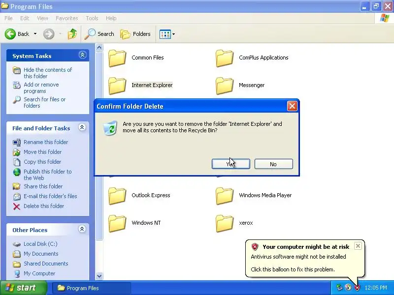
Task: Click Copy this folder
Action: tap(42, 162)
